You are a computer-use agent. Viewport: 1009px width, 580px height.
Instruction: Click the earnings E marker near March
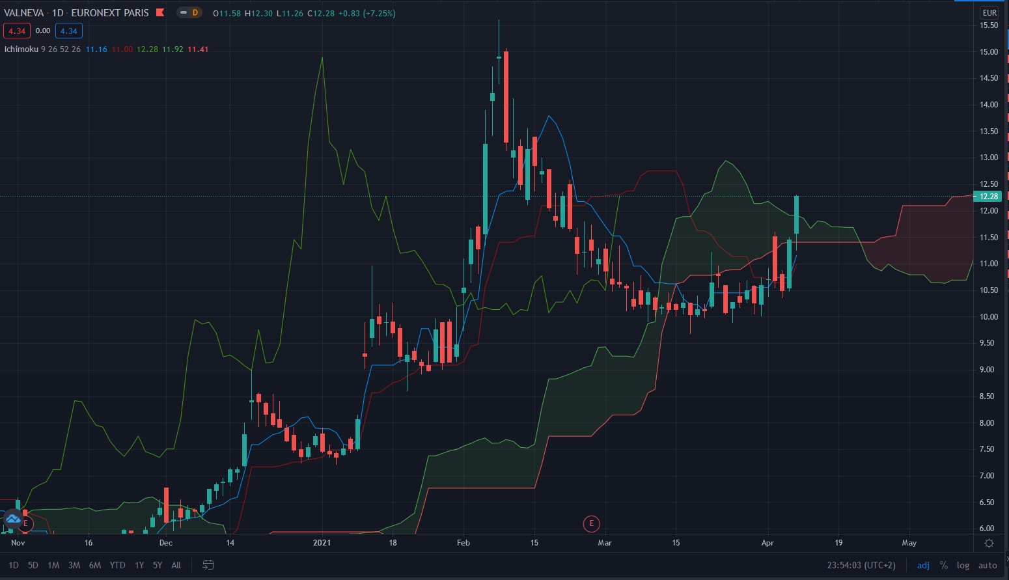coord(591,523)
